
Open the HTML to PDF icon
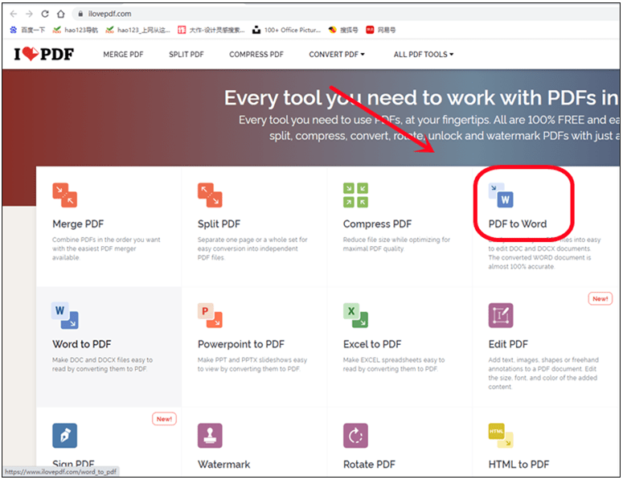(501, 436)
